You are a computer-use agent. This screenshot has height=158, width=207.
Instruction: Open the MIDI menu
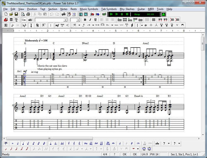point(151,9)
